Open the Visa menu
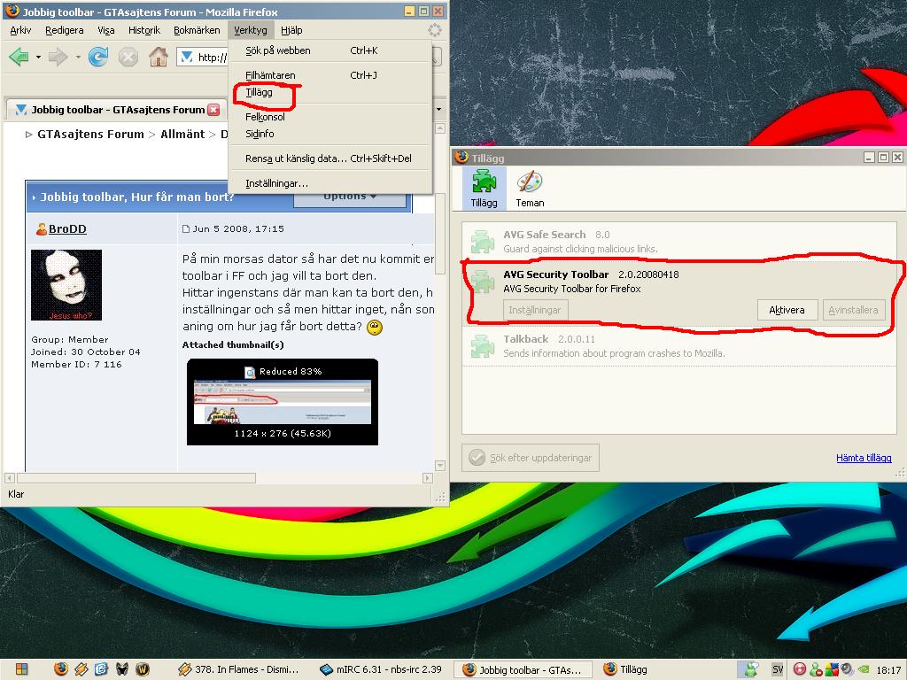The height and width of the screenshot is (680, 907). [x=106, y=30]
